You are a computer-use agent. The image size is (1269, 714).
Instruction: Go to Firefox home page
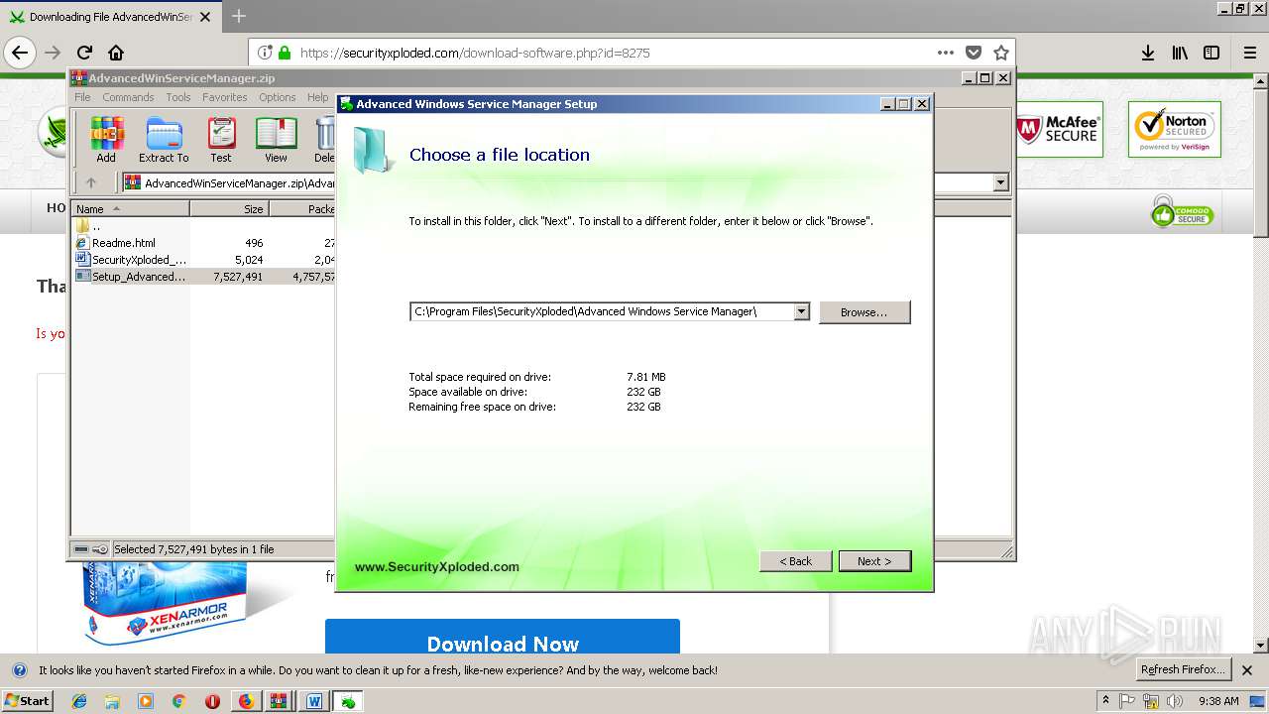click(x=116, y=53)
